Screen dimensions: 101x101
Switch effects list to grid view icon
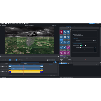click(x=69, y=28)
